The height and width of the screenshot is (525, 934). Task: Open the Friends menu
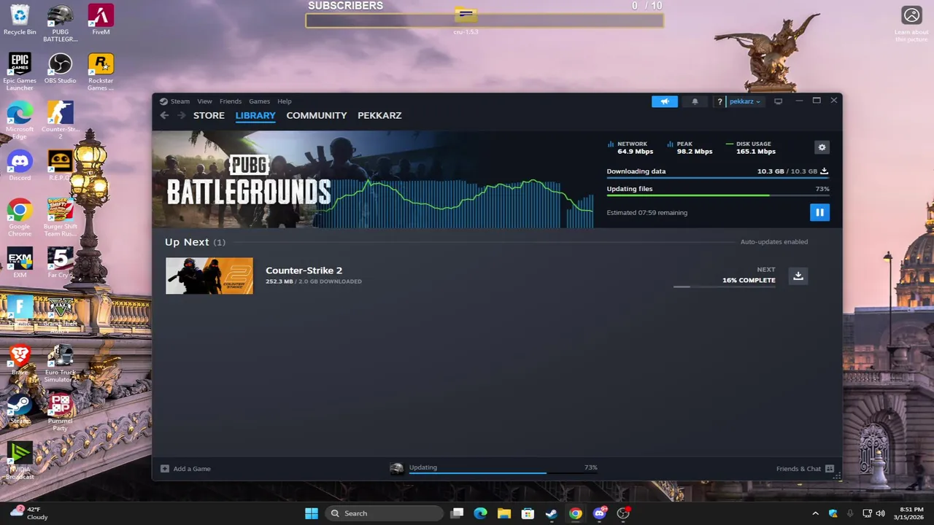pyautogui.click(x=231, y=101)
